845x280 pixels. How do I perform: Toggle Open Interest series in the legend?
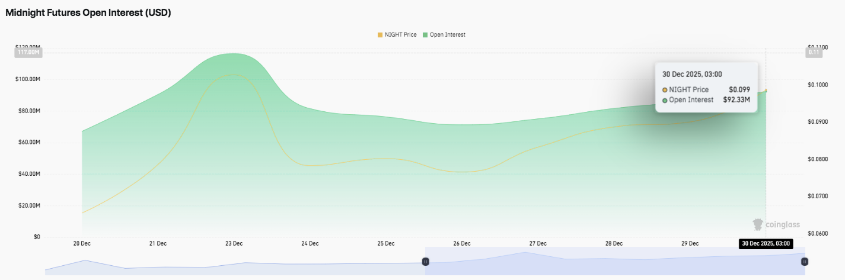pyautogui.click(x=444, y=35)
